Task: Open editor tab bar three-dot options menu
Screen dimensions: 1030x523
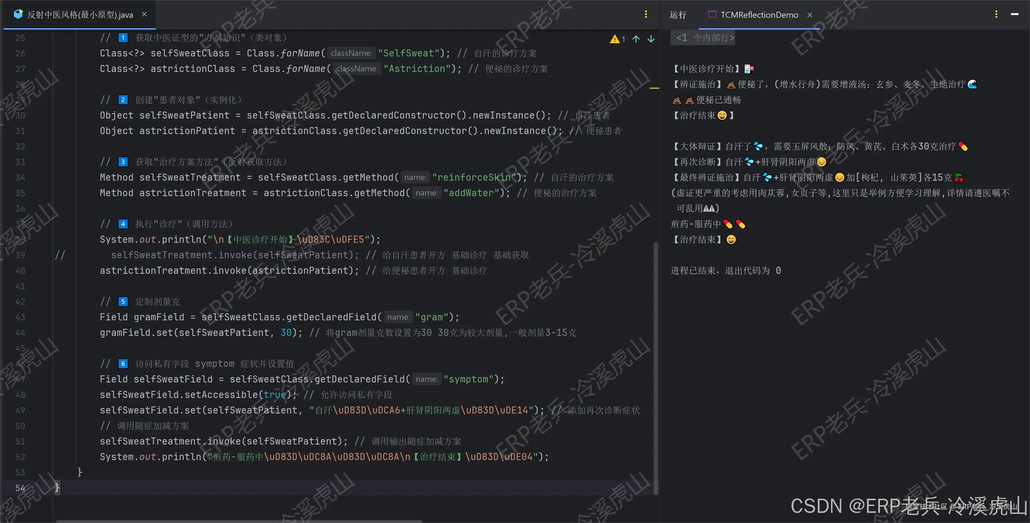Action: [x=646, y=14]
